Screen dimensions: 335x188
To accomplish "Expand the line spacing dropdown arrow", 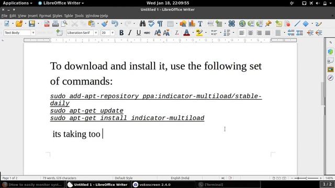I will click(x=284, y=32).
